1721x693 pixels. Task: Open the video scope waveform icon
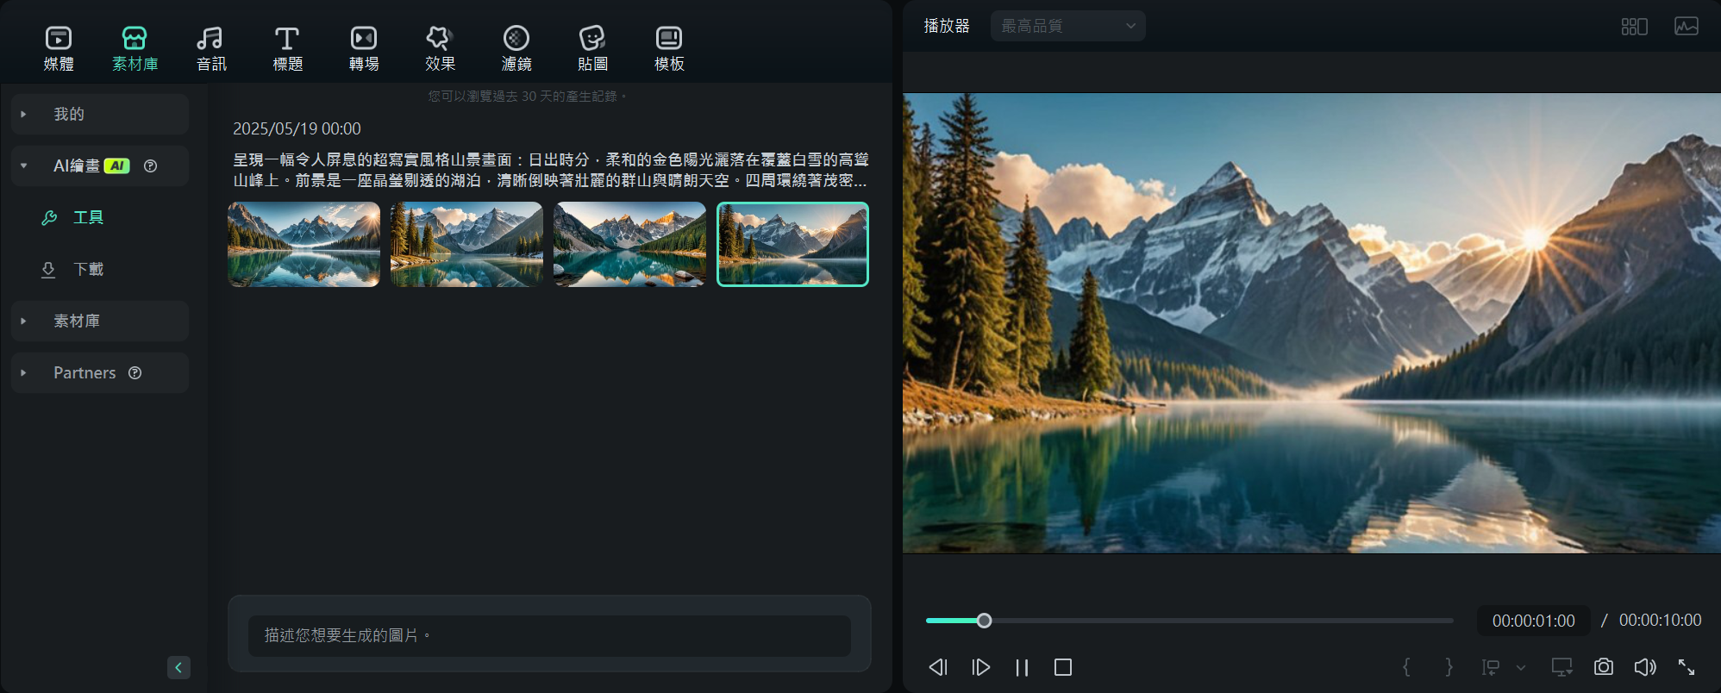1687,26
